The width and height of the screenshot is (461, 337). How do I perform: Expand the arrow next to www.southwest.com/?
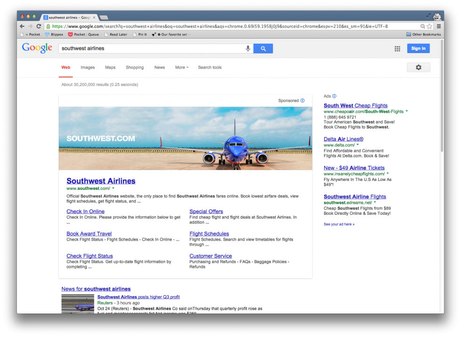[x=113, y=188]
